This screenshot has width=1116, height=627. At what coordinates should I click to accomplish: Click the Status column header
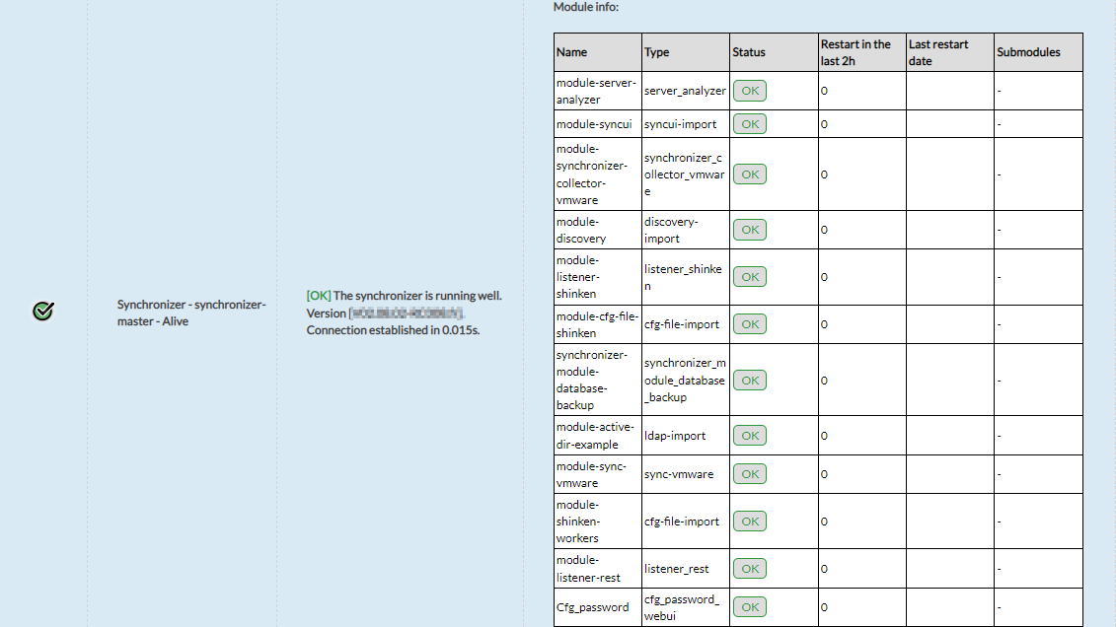[x=749, y=52]
